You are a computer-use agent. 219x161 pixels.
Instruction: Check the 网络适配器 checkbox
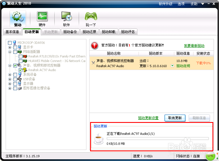[x=15, y=52]
